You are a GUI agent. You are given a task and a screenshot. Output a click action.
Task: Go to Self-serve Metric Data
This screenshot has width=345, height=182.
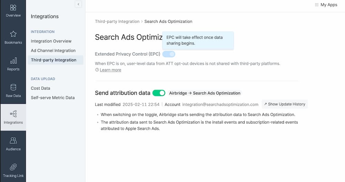pos(53,98)
